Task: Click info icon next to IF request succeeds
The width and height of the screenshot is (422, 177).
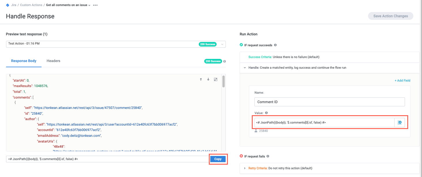Action: pyautogui.click(x=275, y=45)
